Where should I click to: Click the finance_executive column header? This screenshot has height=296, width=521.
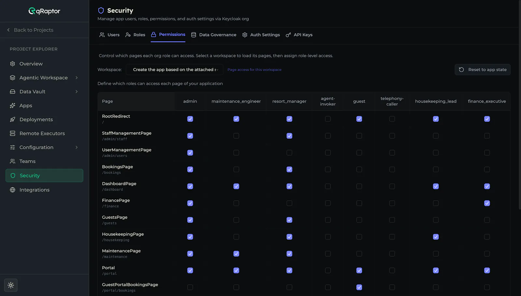487,101
